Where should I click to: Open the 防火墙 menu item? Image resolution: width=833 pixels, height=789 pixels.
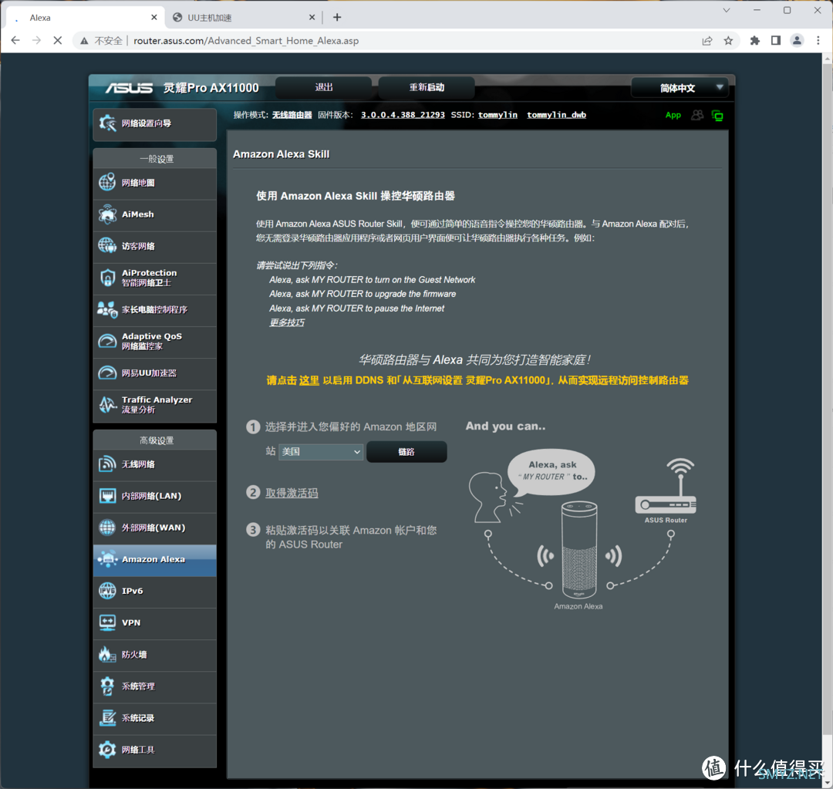[x=154, y=654]
